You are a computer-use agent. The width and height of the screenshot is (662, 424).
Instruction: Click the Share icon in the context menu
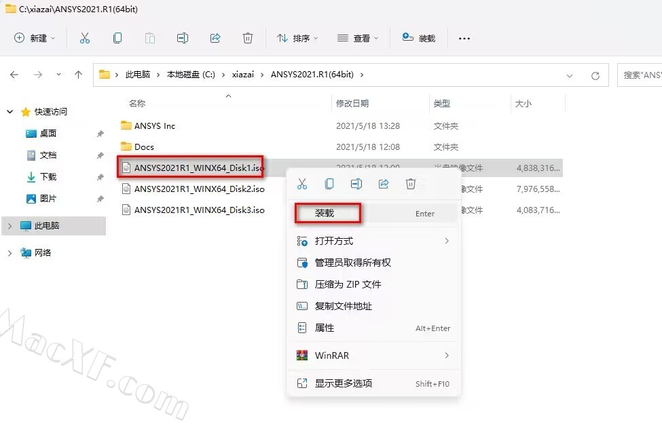coord(384,184)
